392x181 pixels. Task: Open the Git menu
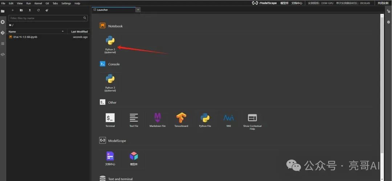click(47, 3)
